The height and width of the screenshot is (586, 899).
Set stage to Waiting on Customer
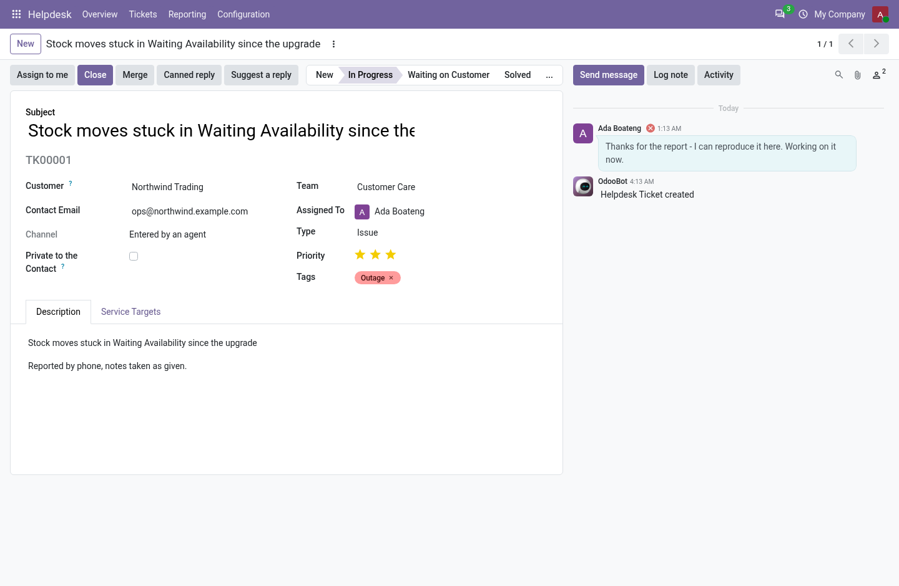pyautogui.click(x=448, y=75)
